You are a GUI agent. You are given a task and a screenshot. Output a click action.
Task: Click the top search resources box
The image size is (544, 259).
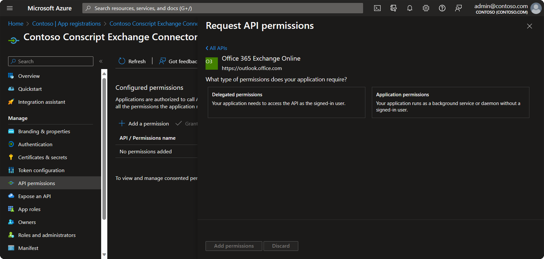pos(223,8)
